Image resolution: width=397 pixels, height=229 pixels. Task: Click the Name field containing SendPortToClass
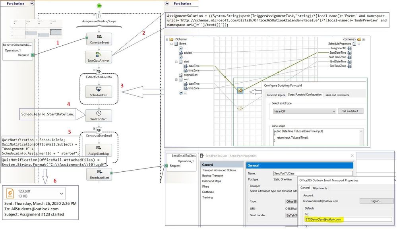click(313, 173)
